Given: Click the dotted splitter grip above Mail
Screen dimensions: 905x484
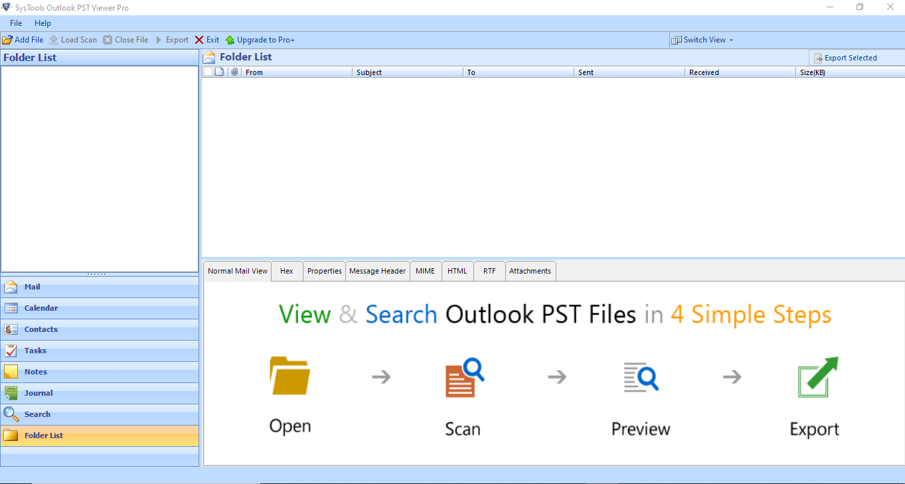Looking at the screenshot, I should coord(97,274).
